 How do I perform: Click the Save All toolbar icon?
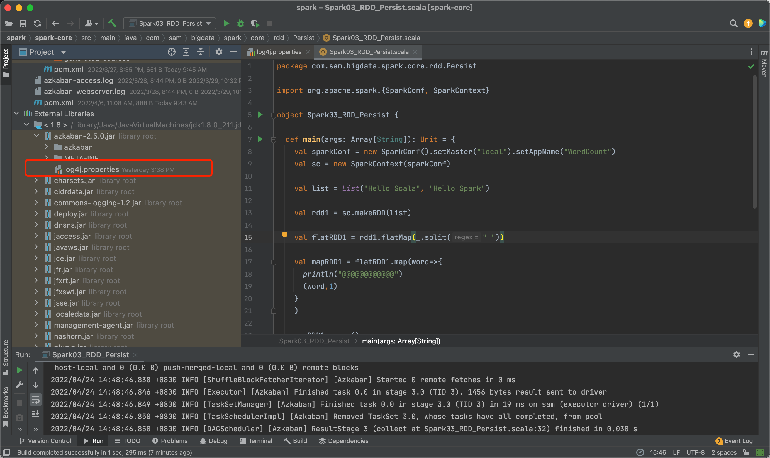tap(23, 23)
